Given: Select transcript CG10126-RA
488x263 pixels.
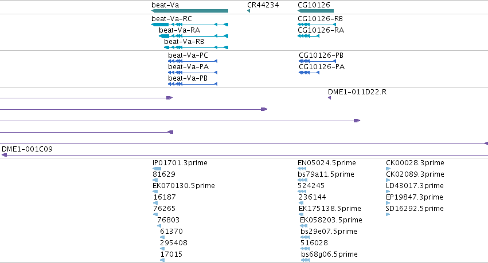Looking at the screenshot, I should [321, 30].
